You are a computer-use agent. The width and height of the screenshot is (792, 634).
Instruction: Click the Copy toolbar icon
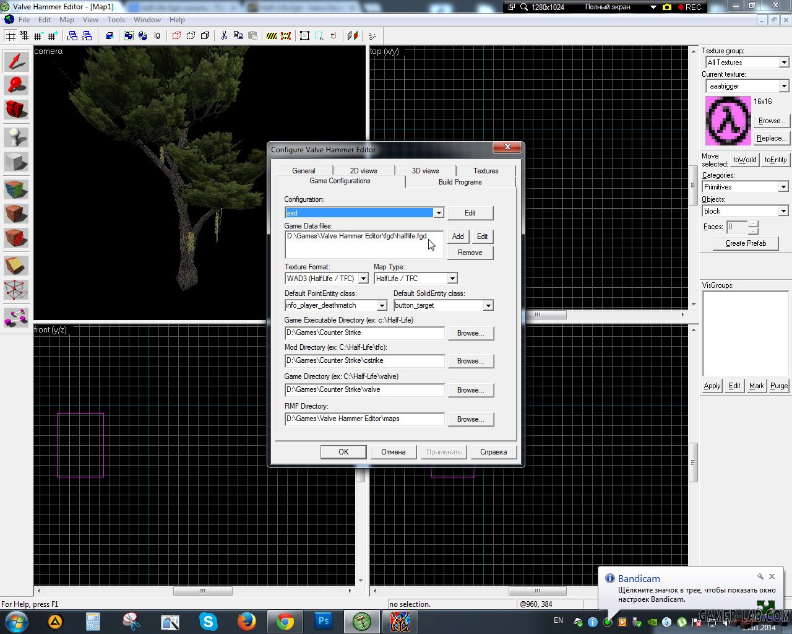tap(238, 36)
